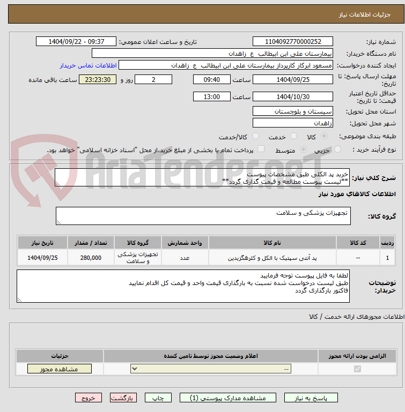The height and width of the screenshot is (412, 405).
Task: Click the کد کالا column header
Action: point(358,243)
